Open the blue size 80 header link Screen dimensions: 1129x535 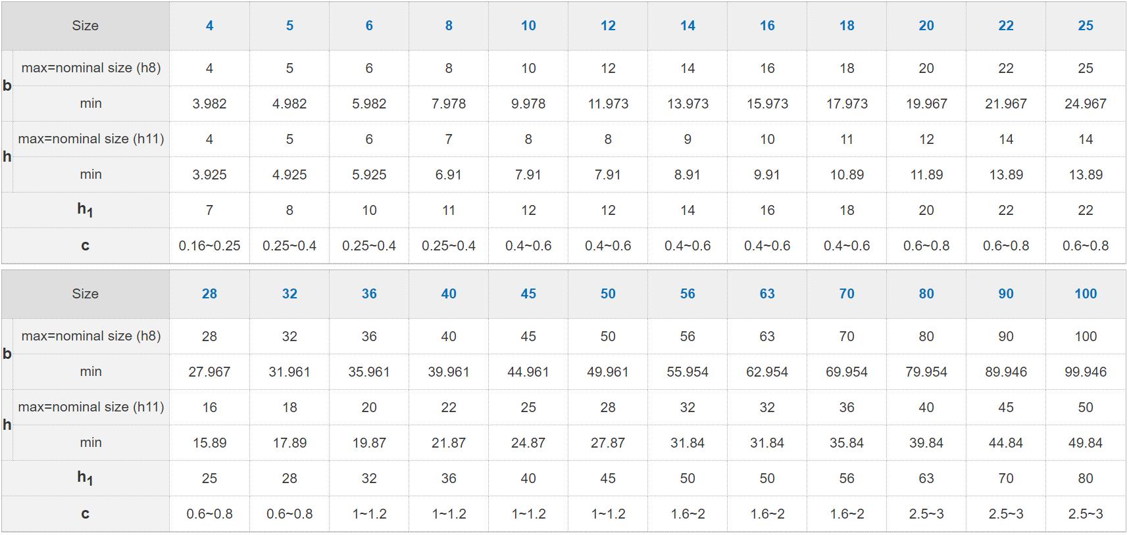[926, 294]
